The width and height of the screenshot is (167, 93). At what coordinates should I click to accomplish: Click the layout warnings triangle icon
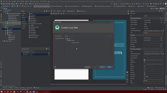pos(128,11)
